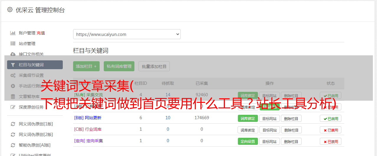Image resolution: width=377 pixels, height=156 pixels.
Task: Click the 私有词库管理 button
Action: click(119, 66)
